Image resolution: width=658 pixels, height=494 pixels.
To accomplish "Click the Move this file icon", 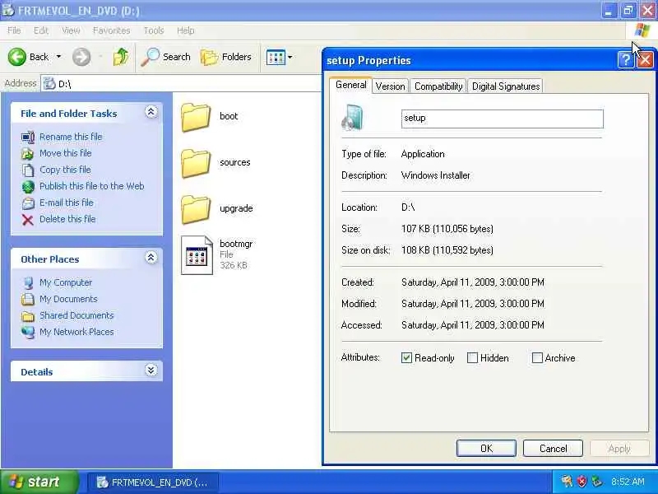I will pyautogui.click(x=28, y=153).
